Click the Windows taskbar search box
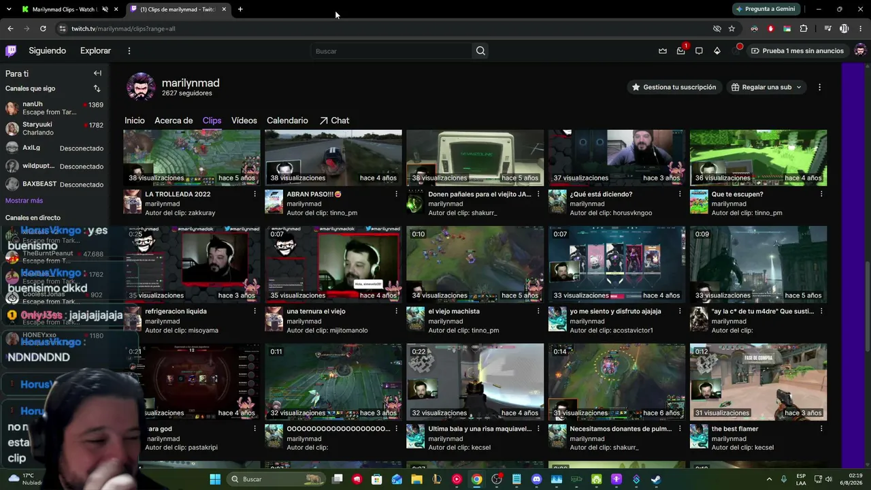 [276, 479]
